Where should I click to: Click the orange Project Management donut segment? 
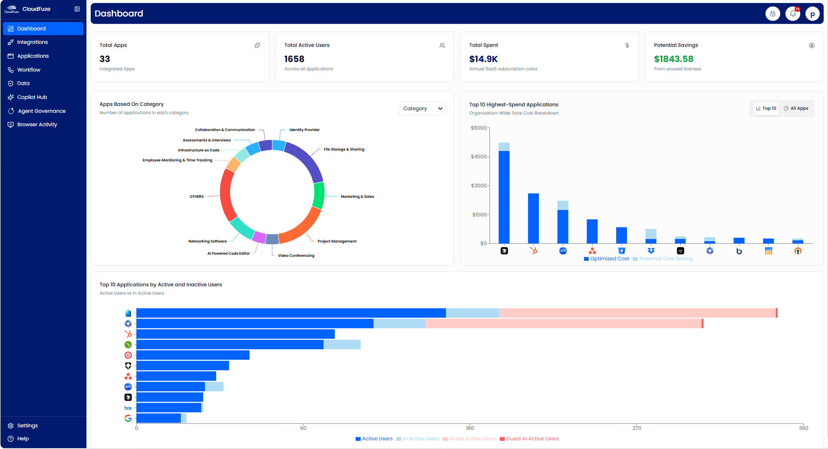pyautogui.click(x=303, y=229)
